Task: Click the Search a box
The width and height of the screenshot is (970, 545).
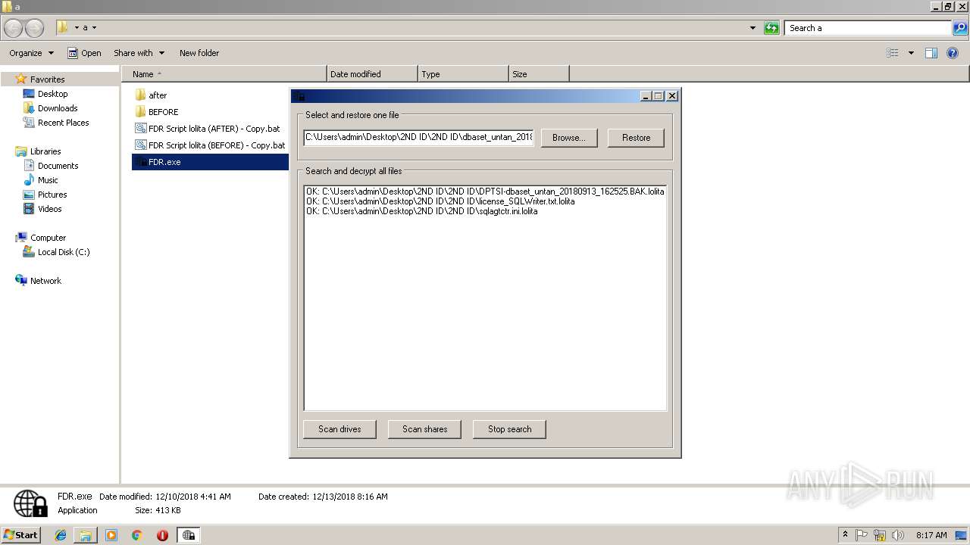Action: click(868, 28)
